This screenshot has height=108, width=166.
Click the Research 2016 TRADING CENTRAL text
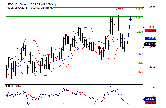[x=29, y=8]
